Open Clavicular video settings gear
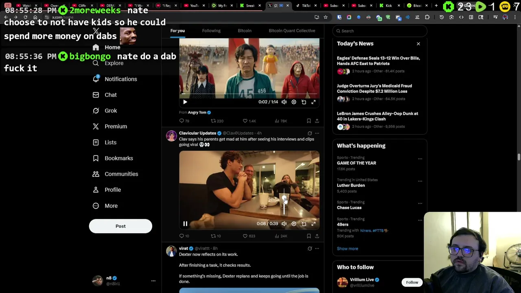Image resolution: width=521 pixels, height=293 pixels. point(294,224)
